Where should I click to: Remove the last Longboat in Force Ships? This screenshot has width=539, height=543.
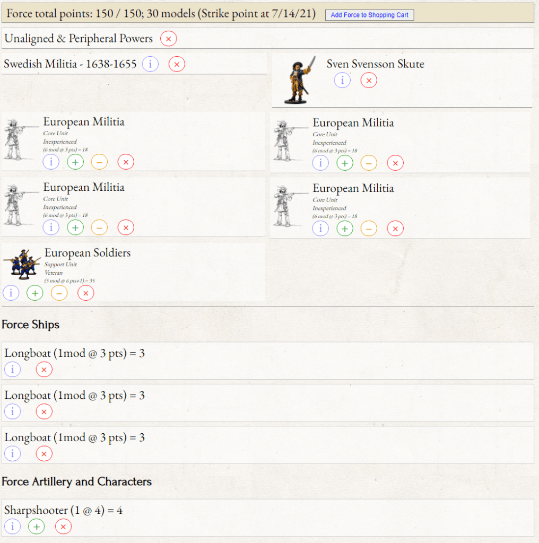click(x=44, y=453)
